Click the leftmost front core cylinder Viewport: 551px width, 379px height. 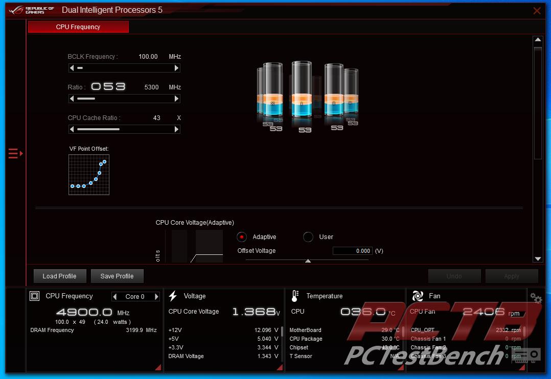273,89
